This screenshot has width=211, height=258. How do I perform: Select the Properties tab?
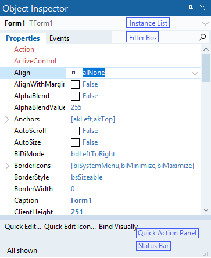click(x=23, y=38)
